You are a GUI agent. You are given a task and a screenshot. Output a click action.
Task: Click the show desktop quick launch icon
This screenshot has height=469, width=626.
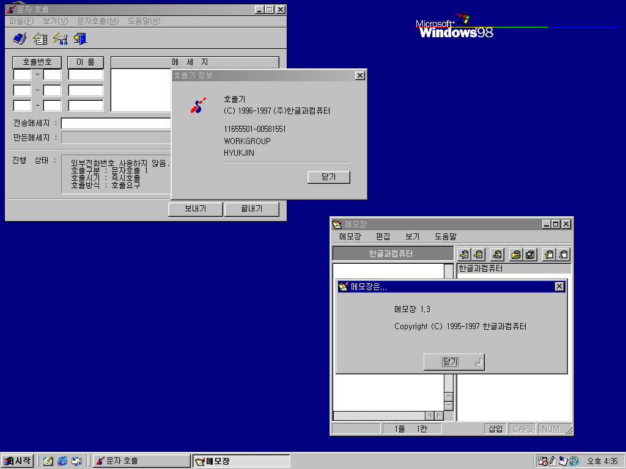click(76, 461)
